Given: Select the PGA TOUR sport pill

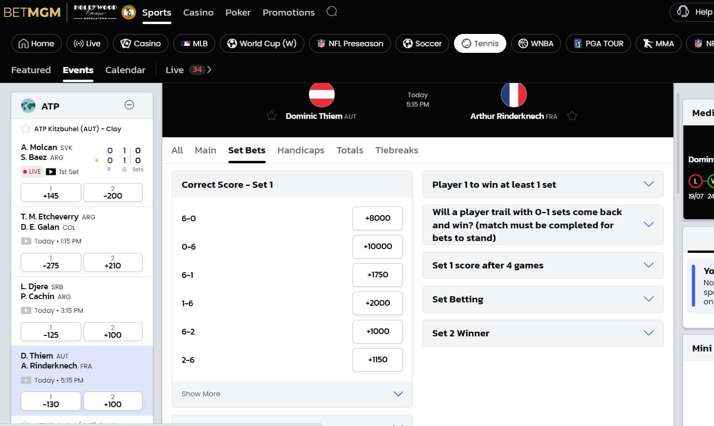Looking at the screenshot, I should tap(598, 43).
